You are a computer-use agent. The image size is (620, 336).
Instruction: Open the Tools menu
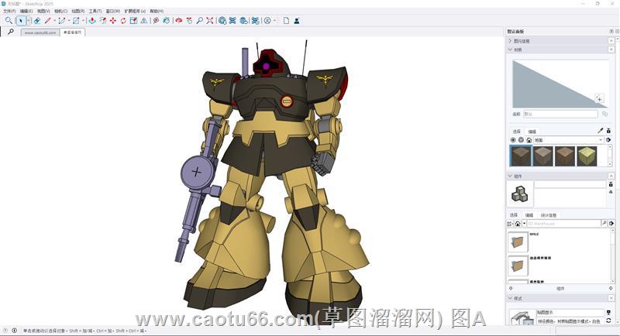pyautogui.click(x=95, y=11)
